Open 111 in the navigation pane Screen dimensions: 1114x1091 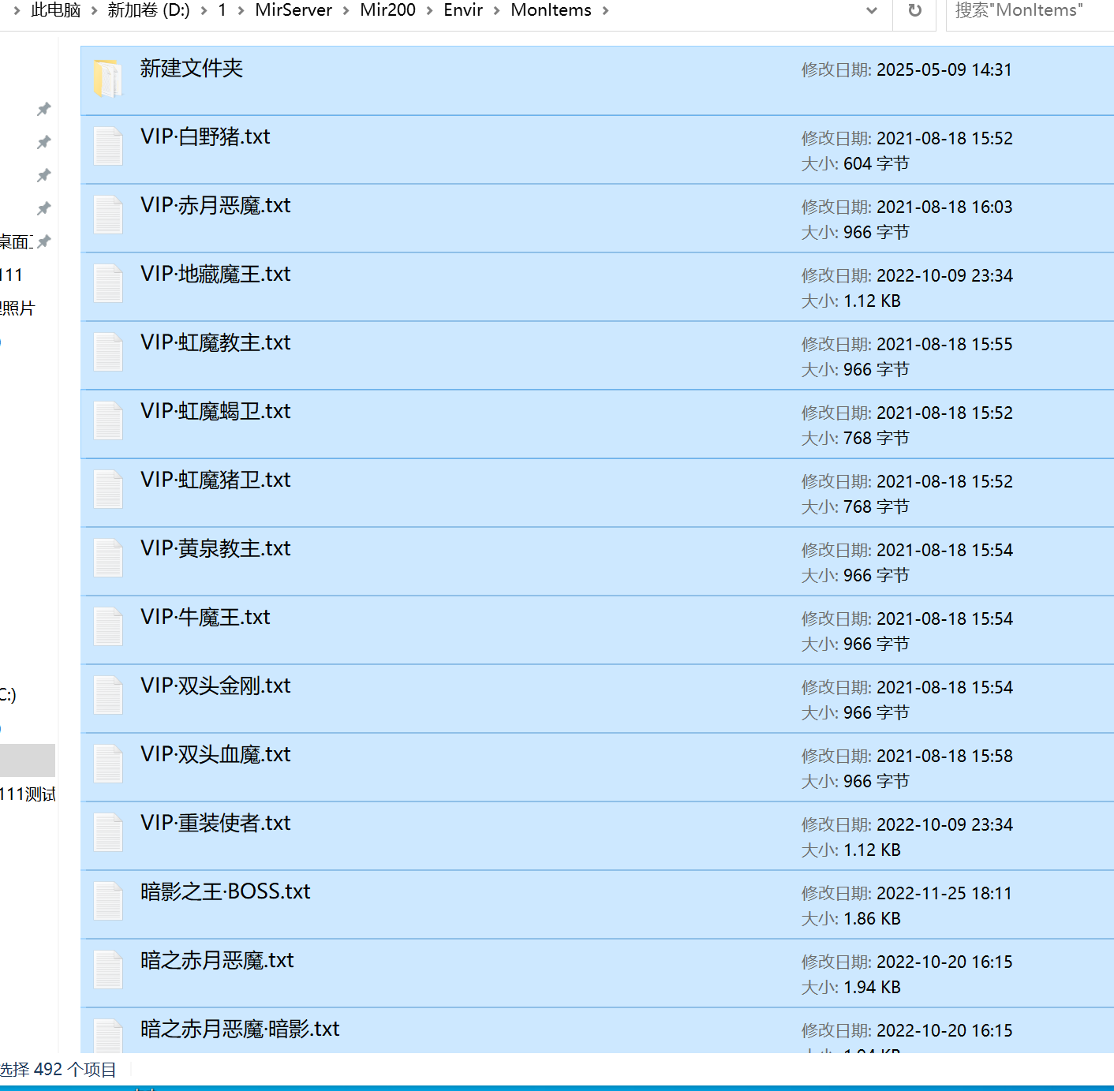point(12,275)
